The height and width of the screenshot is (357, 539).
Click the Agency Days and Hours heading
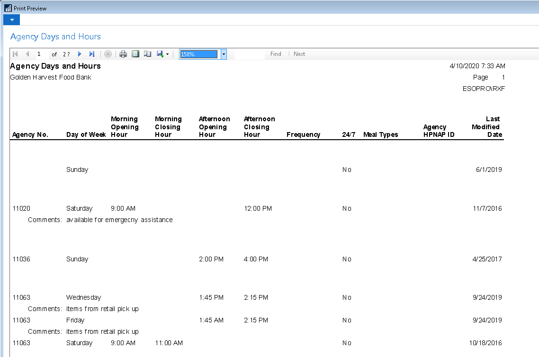[55, 36]
